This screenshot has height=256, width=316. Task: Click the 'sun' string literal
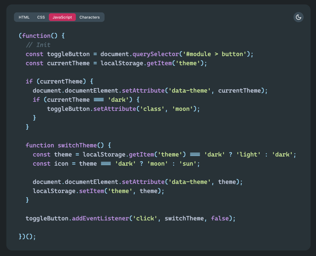pyautogui.click(x=188, y=164)
